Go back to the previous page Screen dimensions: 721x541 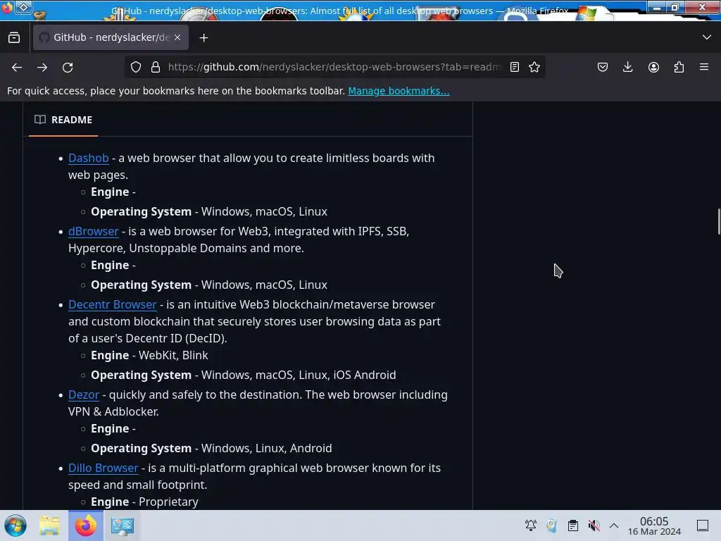(x=17, y=67)
